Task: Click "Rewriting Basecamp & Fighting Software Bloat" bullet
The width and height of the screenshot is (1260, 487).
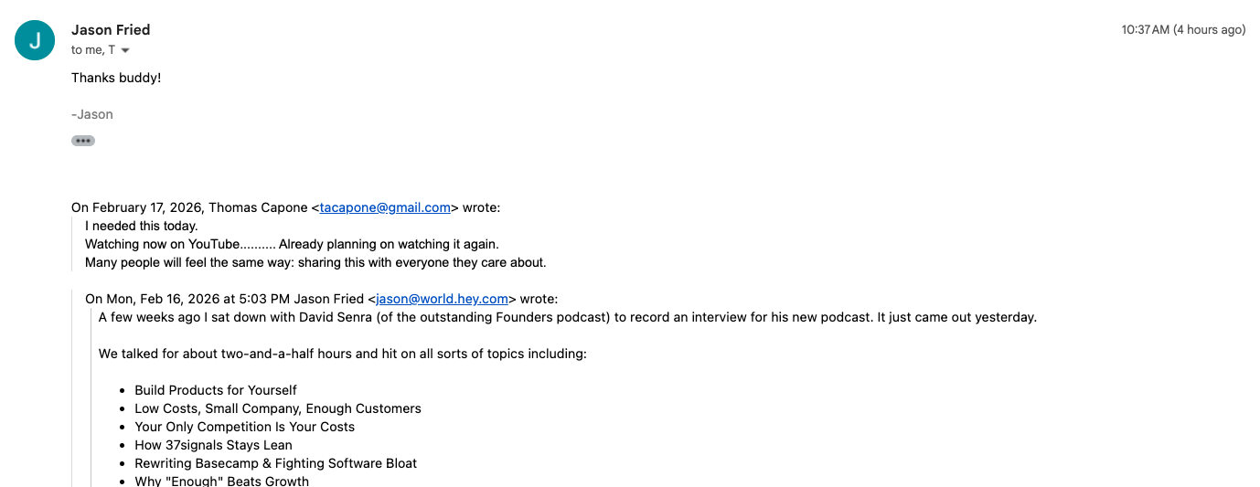Action: pos(275,463)
